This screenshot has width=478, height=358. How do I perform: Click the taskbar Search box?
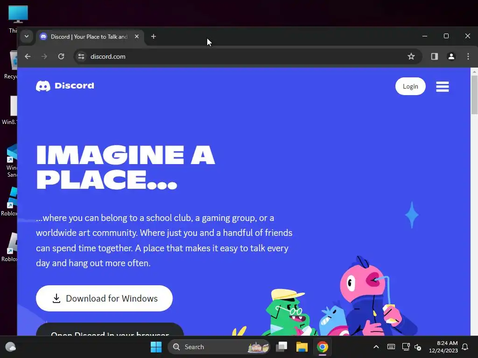[219, 347]
